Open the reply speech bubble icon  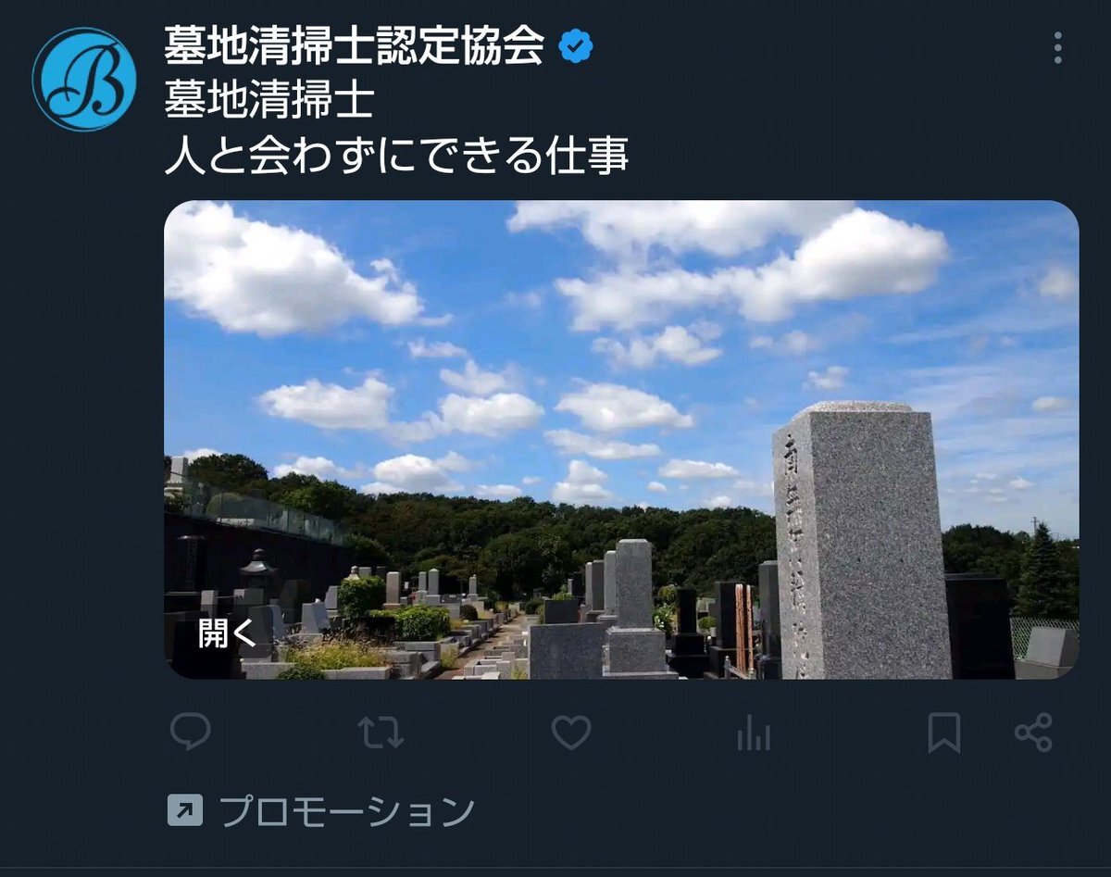tap(191, 733)
